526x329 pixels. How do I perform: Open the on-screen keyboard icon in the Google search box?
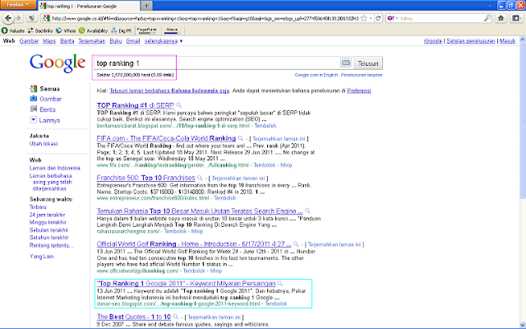click(345, 63)
